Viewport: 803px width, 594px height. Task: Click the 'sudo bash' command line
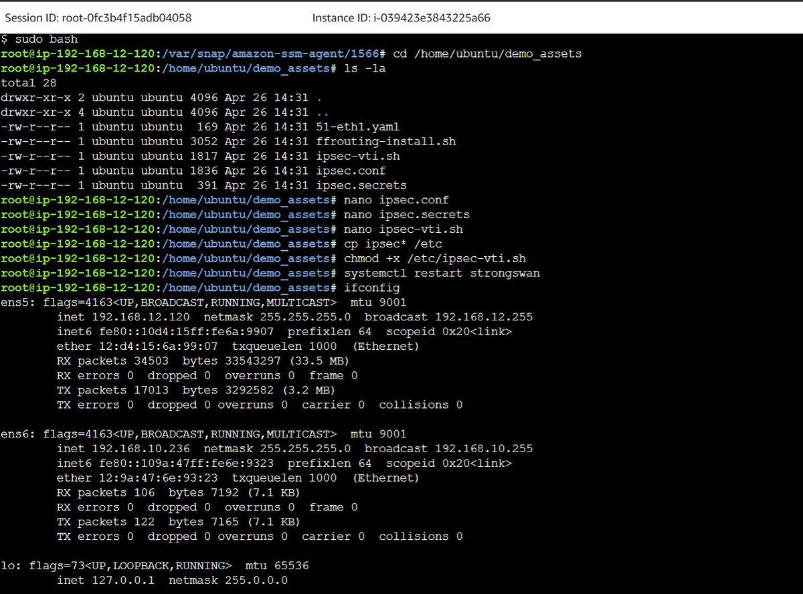(39, 39)
